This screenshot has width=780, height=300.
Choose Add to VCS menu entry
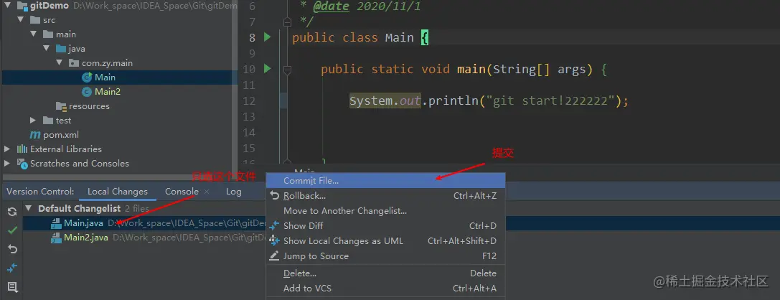click(386, 288)
